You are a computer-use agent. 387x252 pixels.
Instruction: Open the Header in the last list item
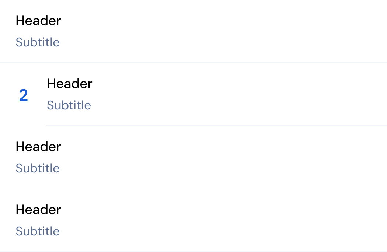(x=38, y=210)
